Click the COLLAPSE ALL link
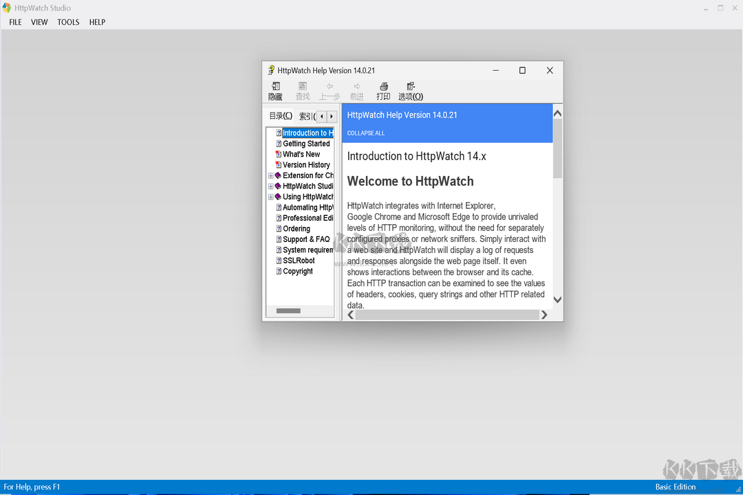The width and height of the screenshot is (743, 495). (366, 133)
